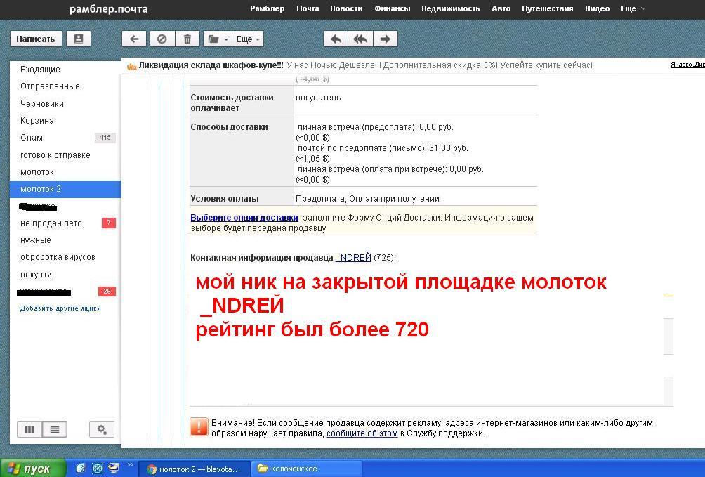The image size is (705, 477).
Task: Open the Входящие folder
Action: [x=40, y=70]
